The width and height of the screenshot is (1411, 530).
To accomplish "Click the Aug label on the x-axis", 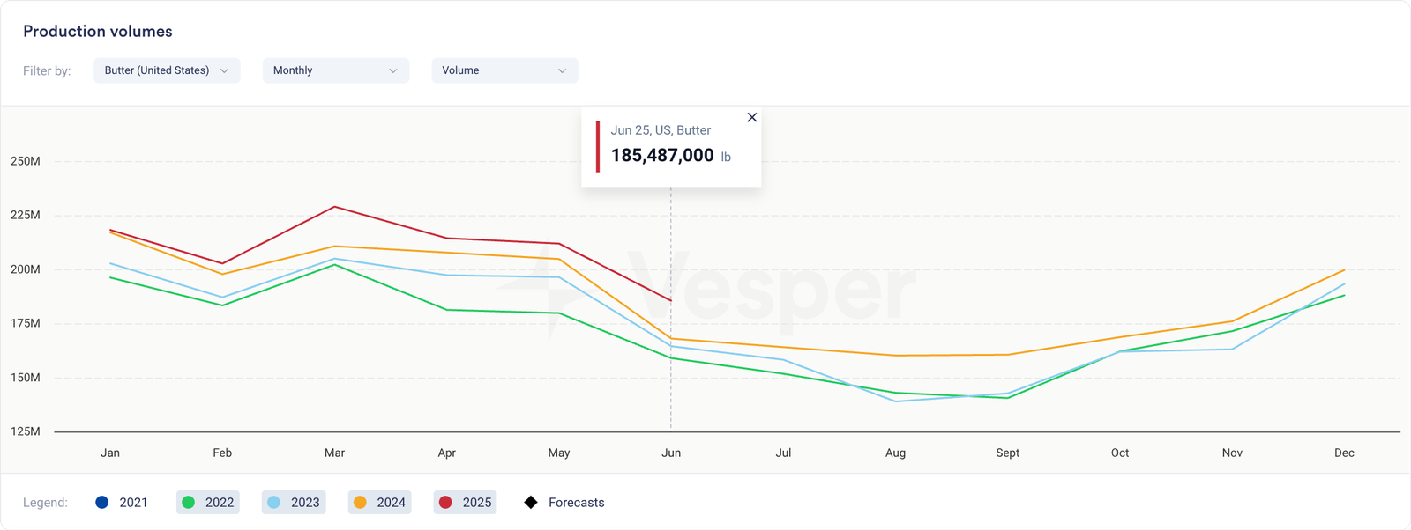I will pos(895,453).
